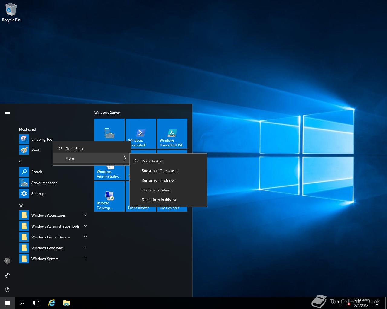Viewport: 387px width, 309px height.
Task: Launch the Windows PowerShell ISE tile
Action: click(x=172, y=134)
